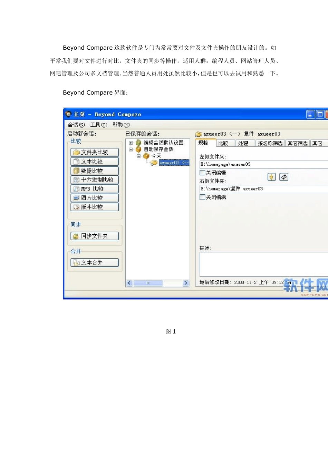Collapse the 自动保存会话 tree node

tap(131, 149)
